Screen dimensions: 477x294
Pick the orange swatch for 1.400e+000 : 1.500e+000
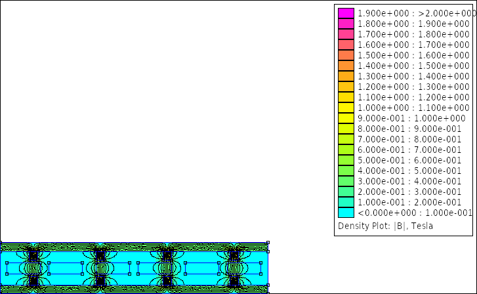click(x=346, y=66)
